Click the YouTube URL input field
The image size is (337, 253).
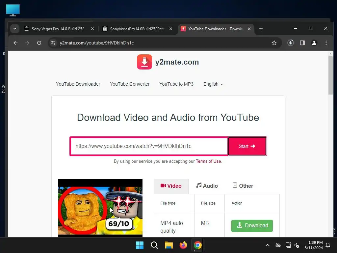click(149, 146)
